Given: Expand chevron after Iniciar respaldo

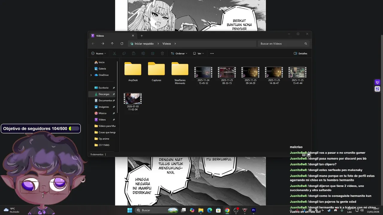Looking at the screenshot, I should pos(158,44).
